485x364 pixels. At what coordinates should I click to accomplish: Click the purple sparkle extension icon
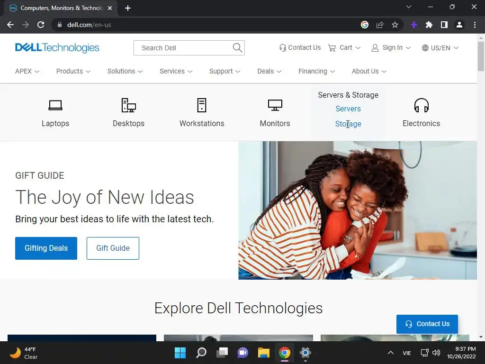click(x=414, y=25)
